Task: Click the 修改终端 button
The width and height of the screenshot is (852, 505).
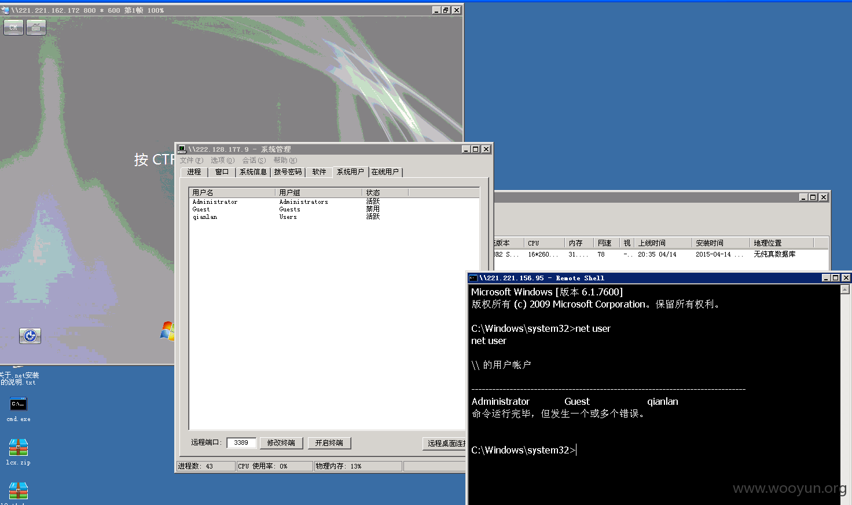Action: 281,443
